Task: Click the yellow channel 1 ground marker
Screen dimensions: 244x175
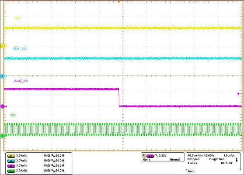Action: click(x=3, y=46)
